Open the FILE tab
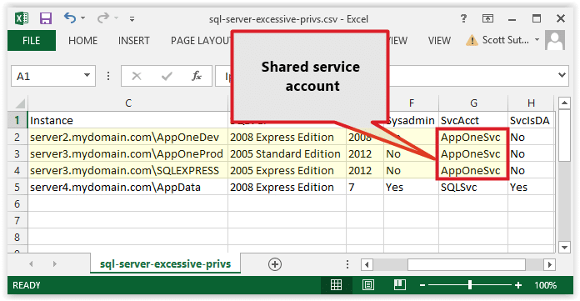 32,40
